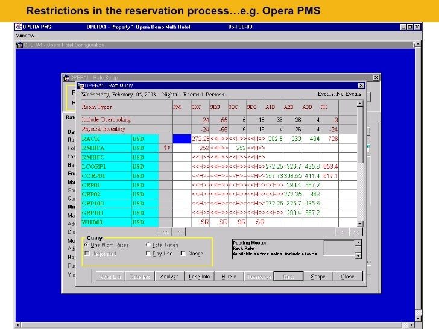Click the Long Info button
439x329 pixels.
pyautogui.click(x=200, y=277)
